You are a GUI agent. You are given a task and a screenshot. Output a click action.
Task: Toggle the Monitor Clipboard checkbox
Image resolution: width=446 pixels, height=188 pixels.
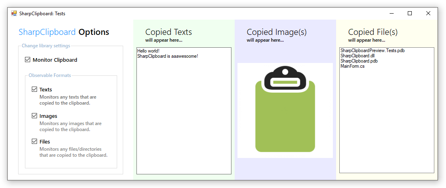pyautogui.click(x=28, y=60)
